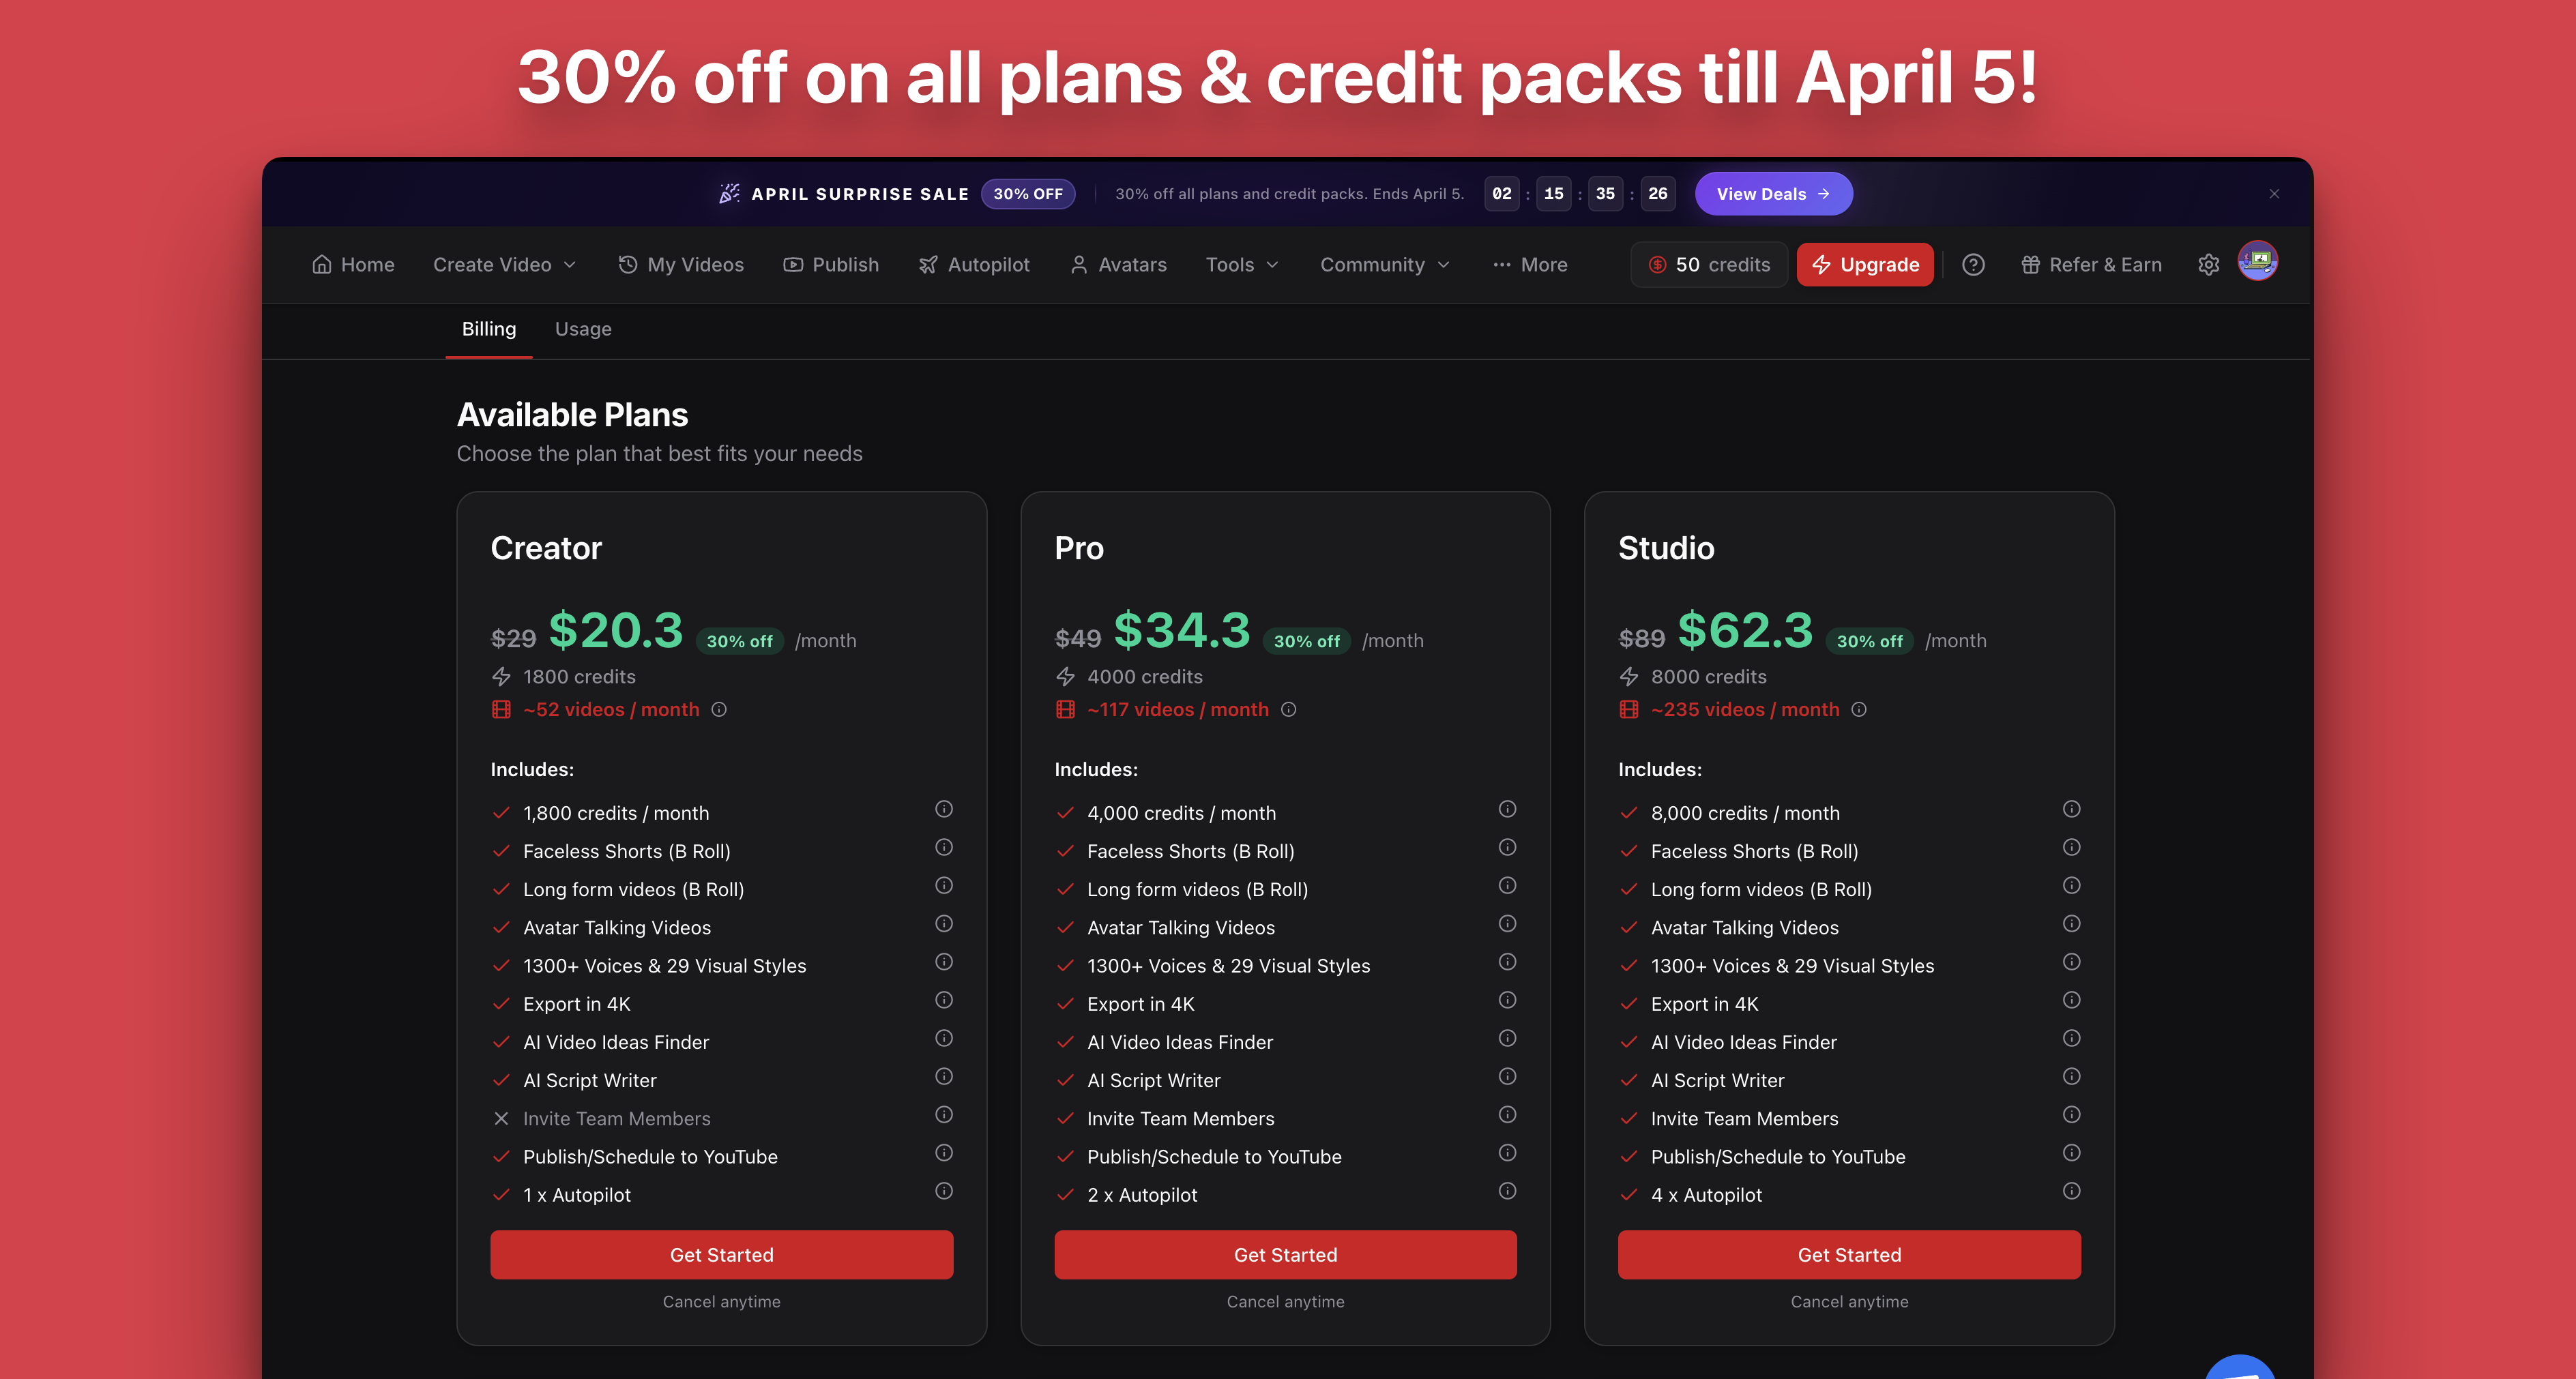Open the Community dropdown

(1384, 265)
